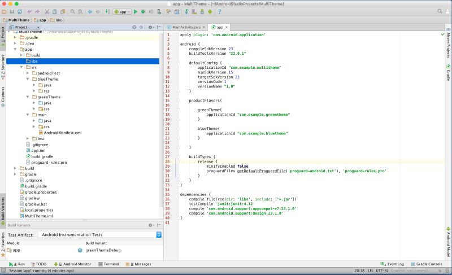Open the Android Device Monitor icon

[210, 11]
